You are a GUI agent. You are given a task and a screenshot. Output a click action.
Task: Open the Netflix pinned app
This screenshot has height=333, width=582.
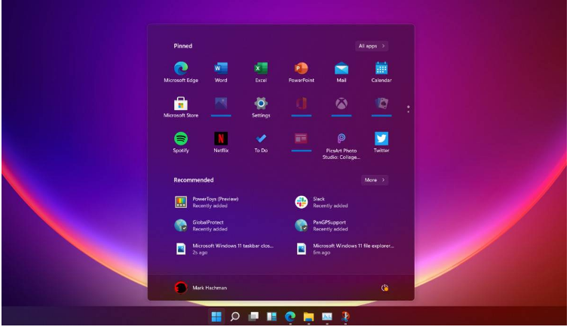pos(221,139)
